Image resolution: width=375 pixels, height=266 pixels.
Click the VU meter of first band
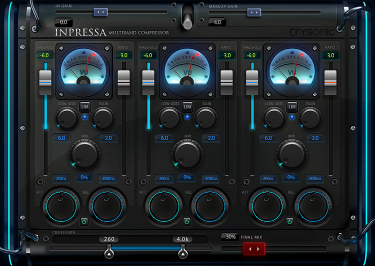(x=84, y=71)
